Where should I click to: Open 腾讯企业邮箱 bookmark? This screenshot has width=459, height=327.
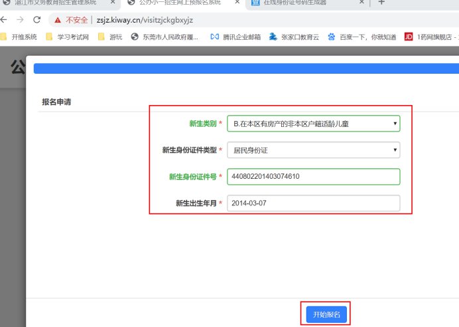[x=235, y=37]
